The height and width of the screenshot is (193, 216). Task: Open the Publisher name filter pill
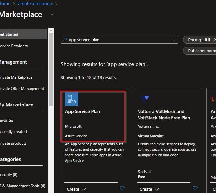point(201,51)
